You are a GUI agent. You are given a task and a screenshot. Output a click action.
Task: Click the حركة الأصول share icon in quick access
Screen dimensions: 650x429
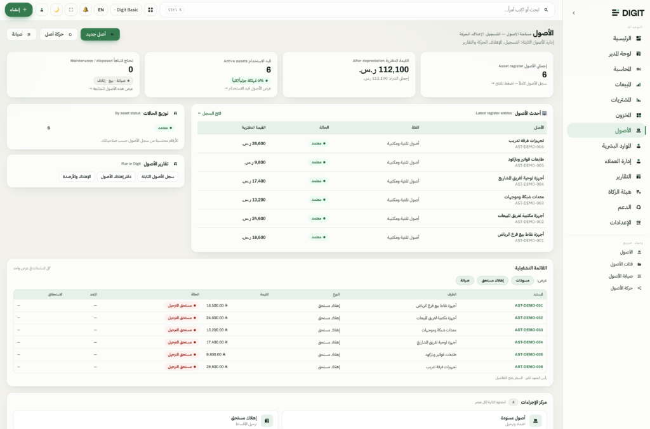tap(639, 288)
